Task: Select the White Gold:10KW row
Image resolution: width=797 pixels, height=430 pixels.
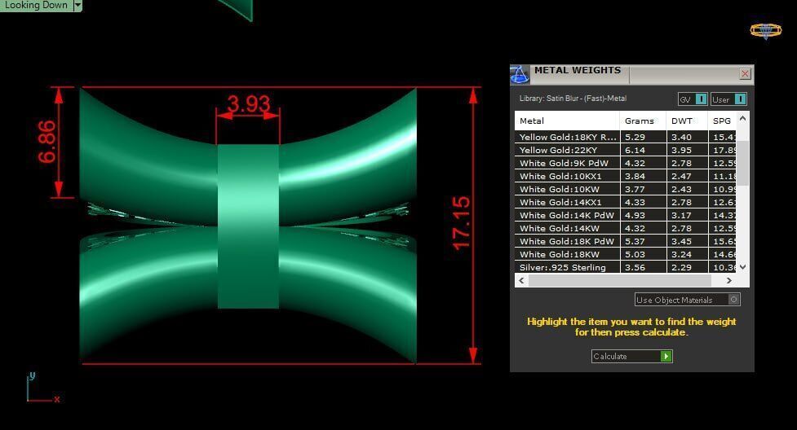Action: click(625, 190)
